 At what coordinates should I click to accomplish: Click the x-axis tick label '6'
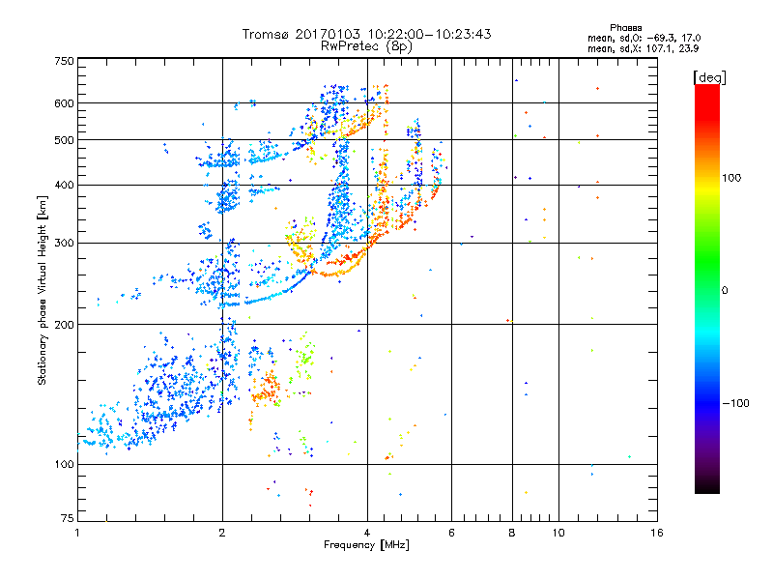point(451,533)
